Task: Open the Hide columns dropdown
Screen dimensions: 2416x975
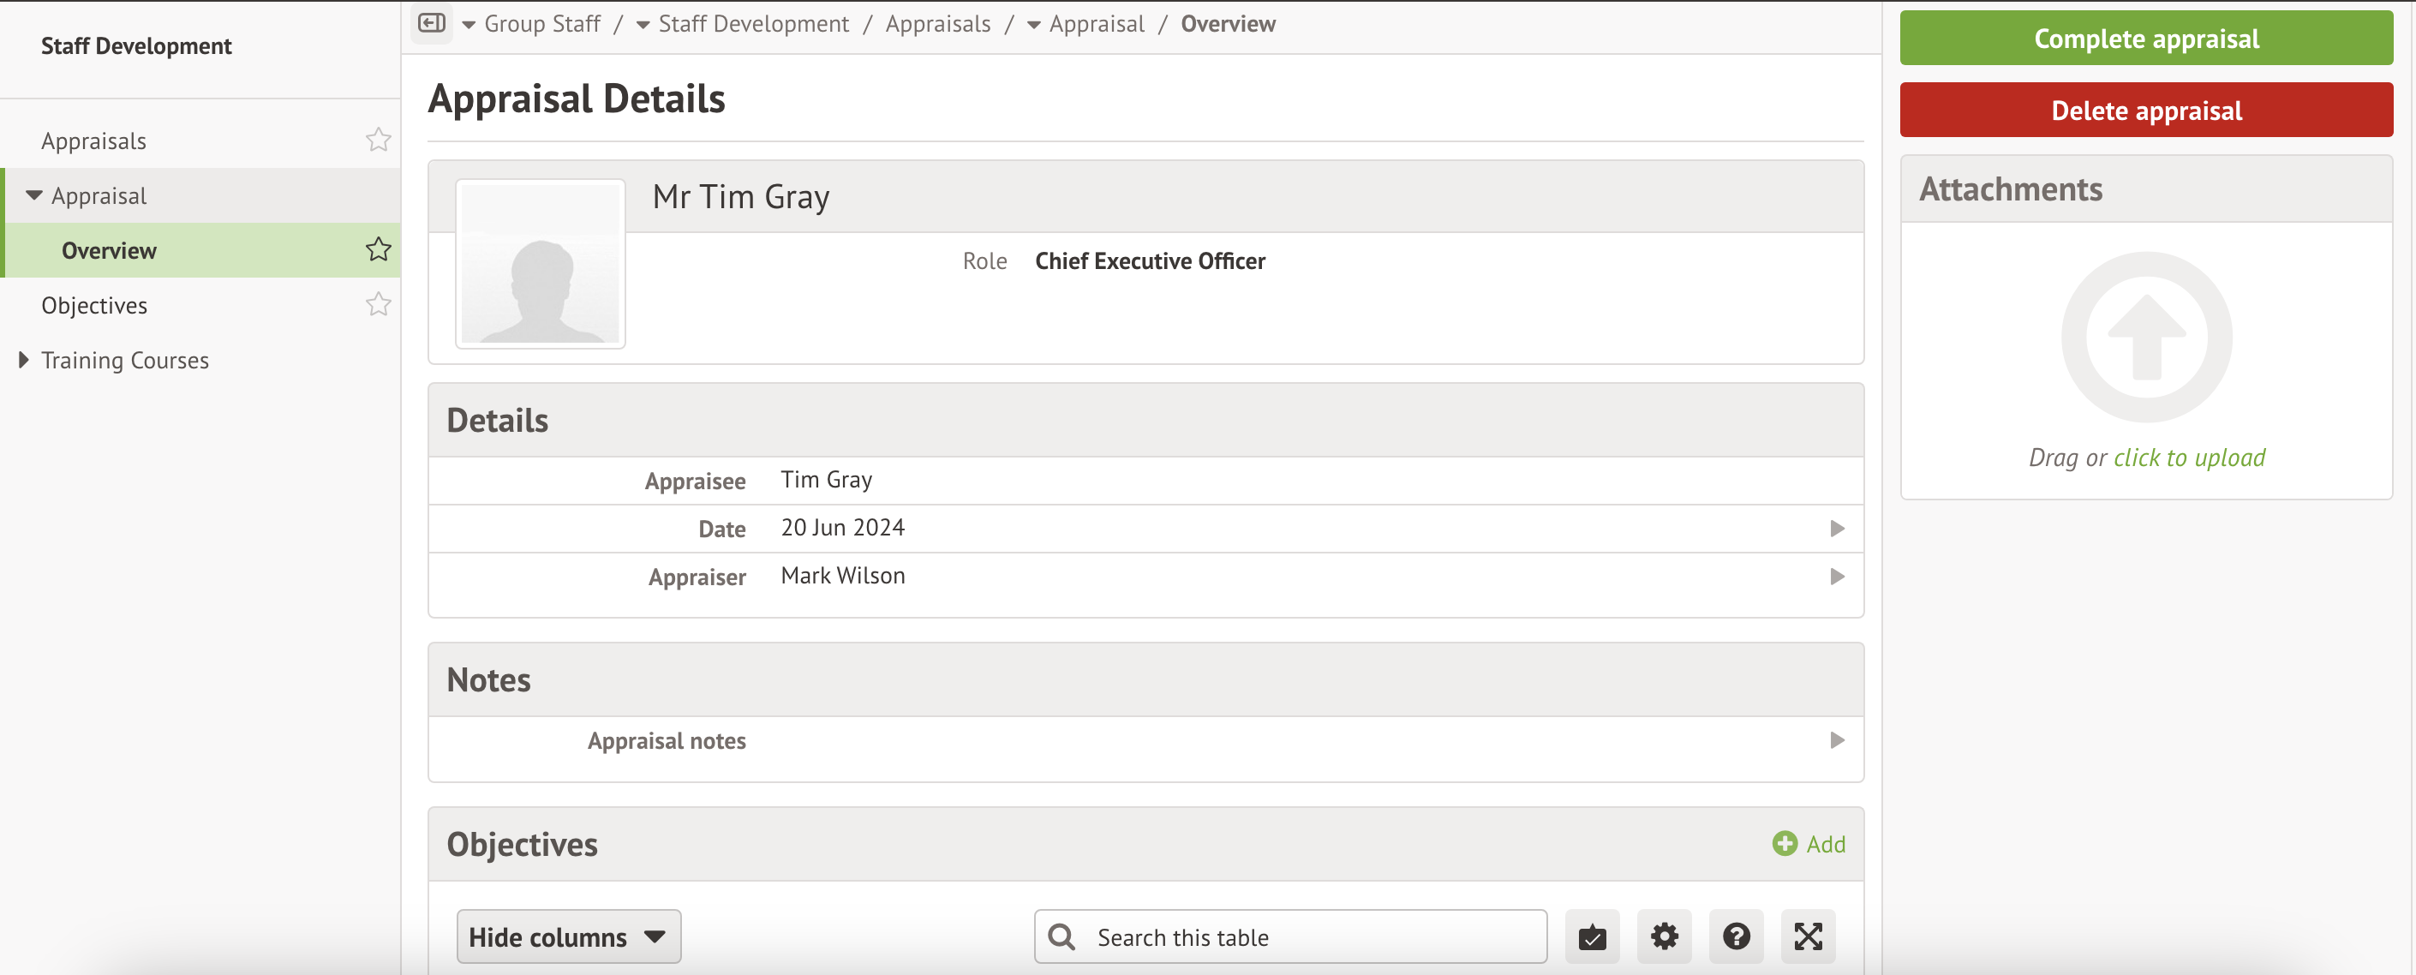Action: [567, 936]
